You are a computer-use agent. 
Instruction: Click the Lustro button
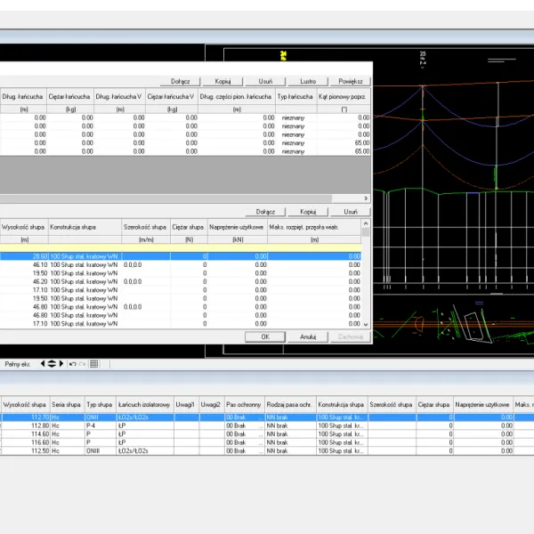click(x=309, y=81)
